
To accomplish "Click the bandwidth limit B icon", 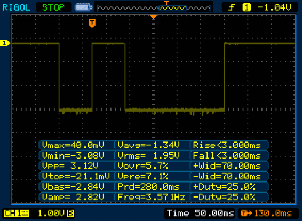I will point(70,214).
